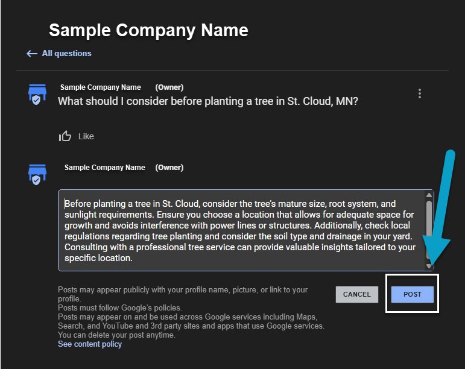The height and width of the screenshot is (369, 465).
Task: Click the Owner badge beside the answer author
Action: tap(169, 168)
